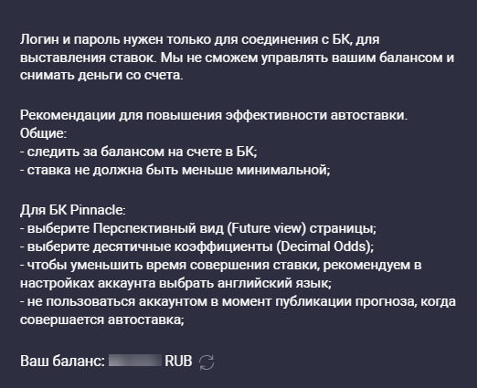Click the line 'выберите Перспективный вид'
This screenshot has height=388, width=477.
[198, 228]
